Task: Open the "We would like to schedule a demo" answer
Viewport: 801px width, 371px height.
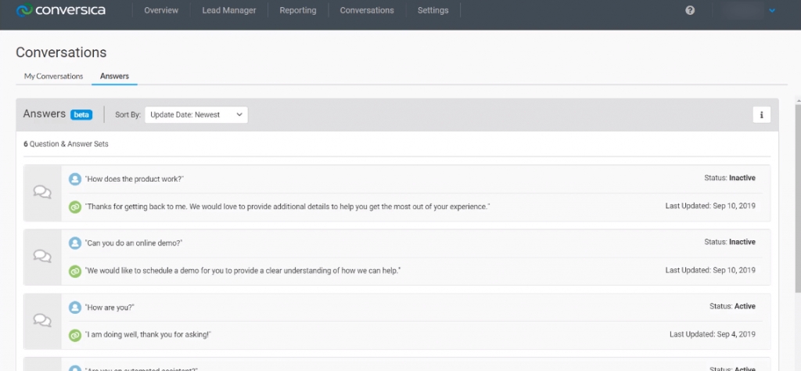Action: click(242, 270)
